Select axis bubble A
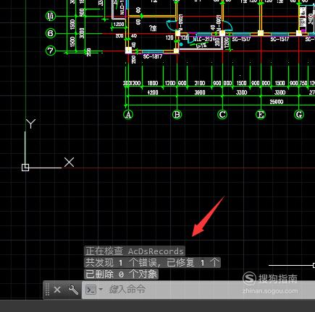315x312 pixels. (128, 115)
